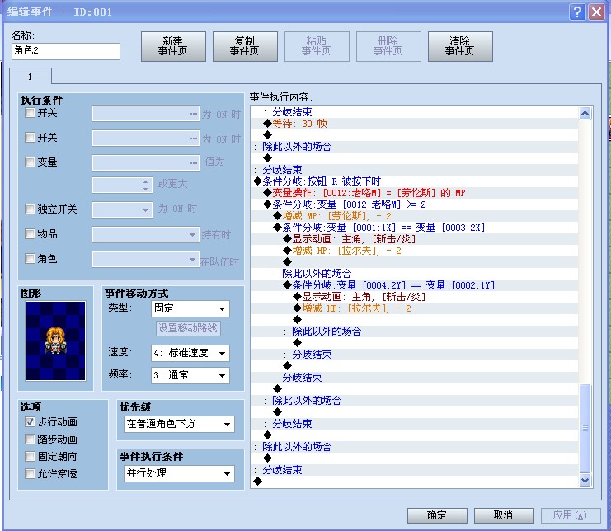The image size is (611, 531).
Task: Click the 确定 button
Action: (x=437, y=515)
